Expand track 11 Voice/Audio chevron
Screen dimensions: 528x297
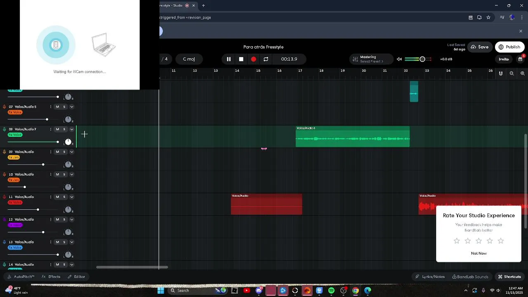(71, 197)
